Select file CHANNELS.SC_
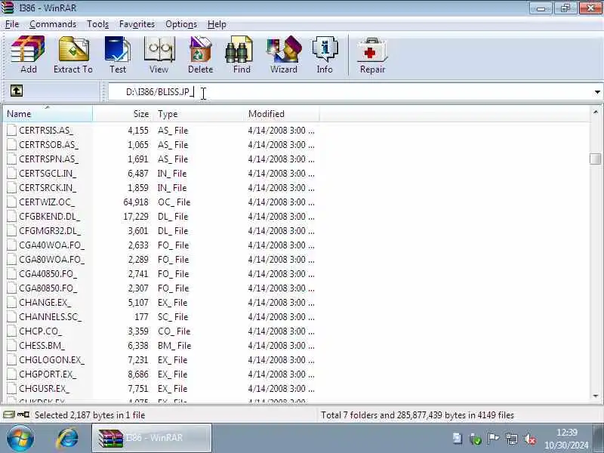Image resolution: width=604 pixels, height=453 pixels. tap(50, 316)
